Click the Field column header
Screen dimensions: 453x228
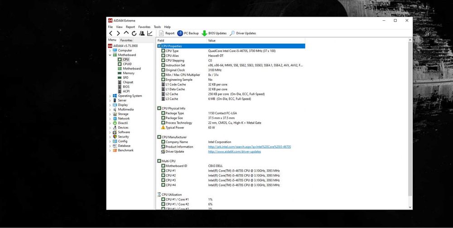(182, 41)
